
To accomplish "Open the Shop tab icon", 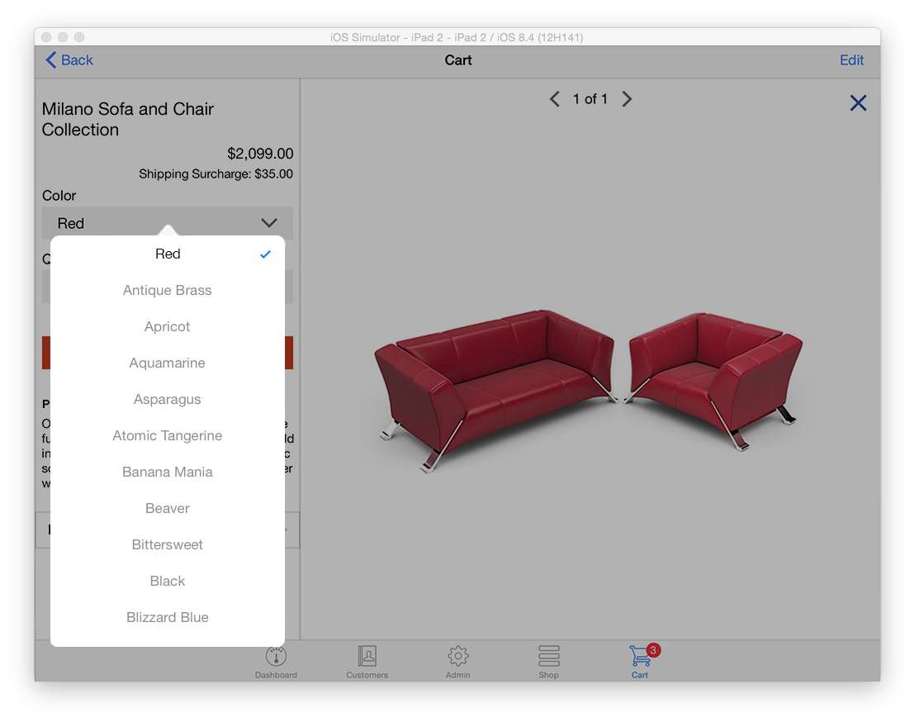I will coord(548,656).
